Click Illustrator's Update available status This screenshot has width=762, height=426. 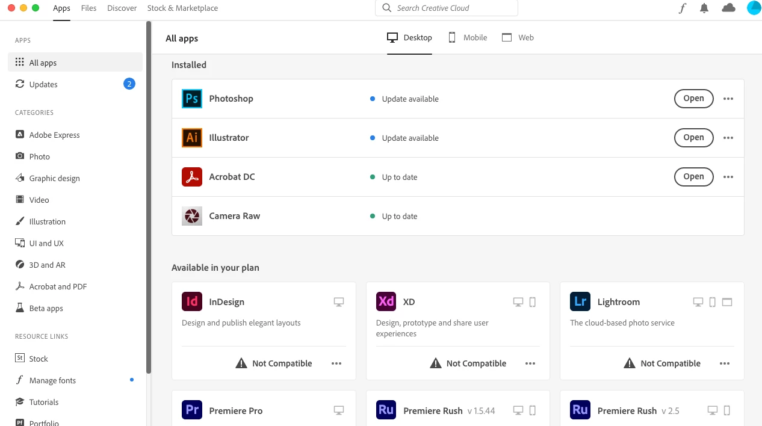(x=404, y=138)
